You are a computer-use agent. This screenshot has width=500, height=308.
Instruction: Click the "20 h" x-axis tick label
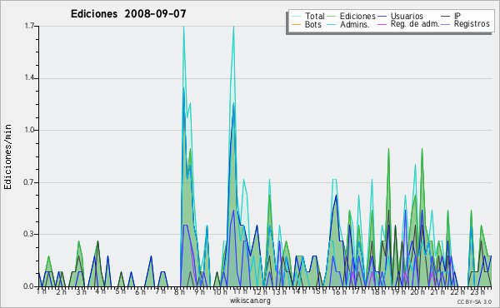click(417, 291)
